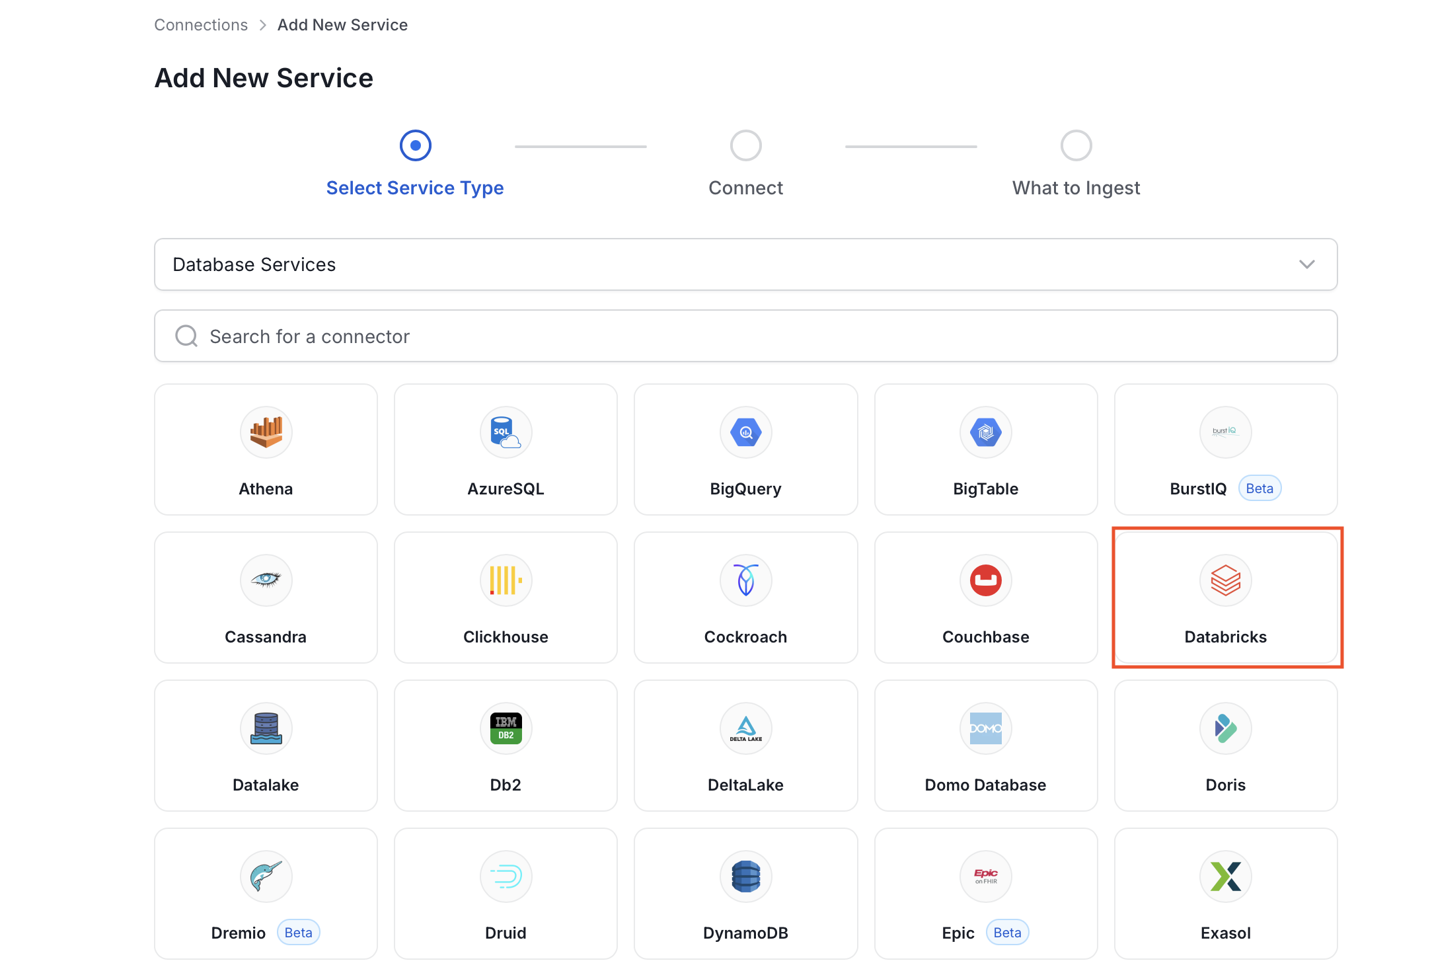1430x973 pixels.
Task: Select the Cassandra eye icon
Action: pyautogui.click(x=266, y=580)
